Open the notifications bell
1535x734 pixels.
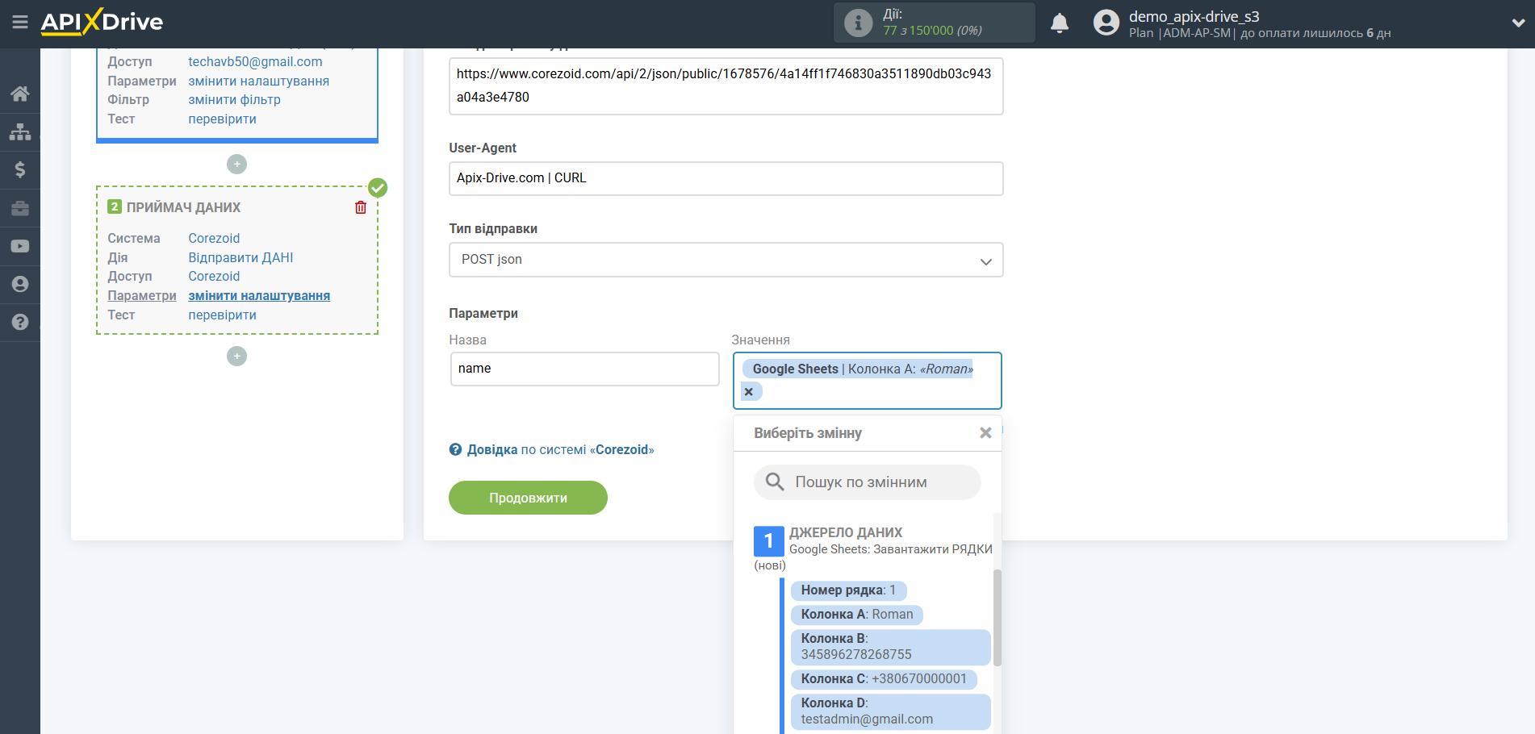pyautogui.click(x=1060, y=23)
